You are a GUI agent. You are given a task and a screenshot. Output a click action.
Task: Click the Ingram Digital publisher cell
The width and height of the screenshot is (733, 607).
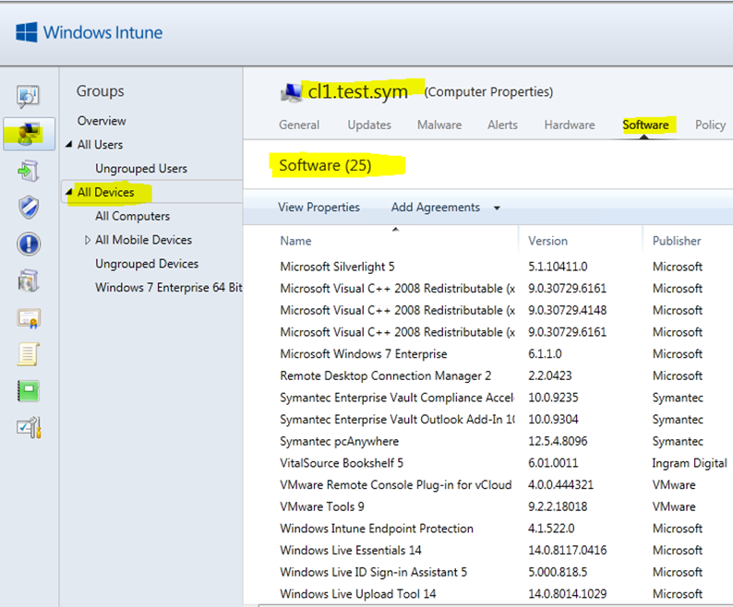690,463
